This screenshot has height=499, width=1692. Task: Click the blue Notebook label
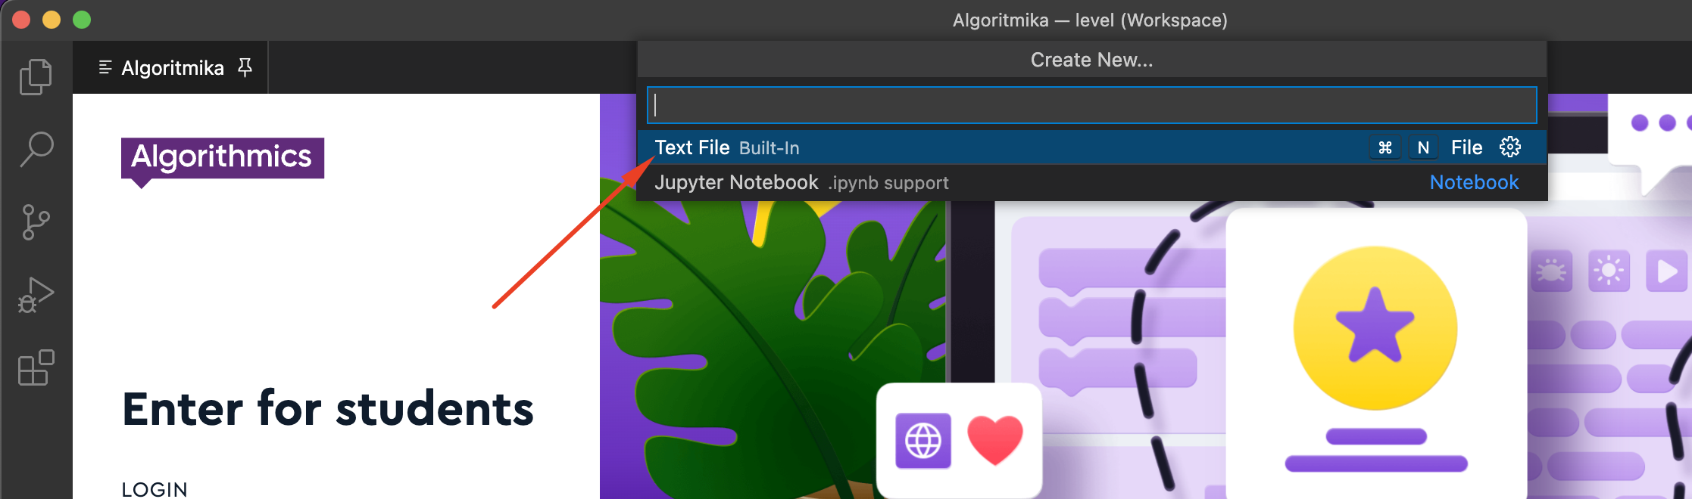(1473, 183)
